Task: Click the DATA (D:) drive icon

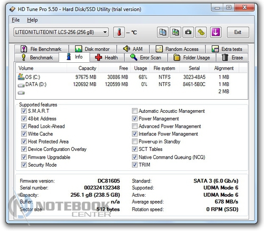Action: pyautogui.click(x=21, y=85)
